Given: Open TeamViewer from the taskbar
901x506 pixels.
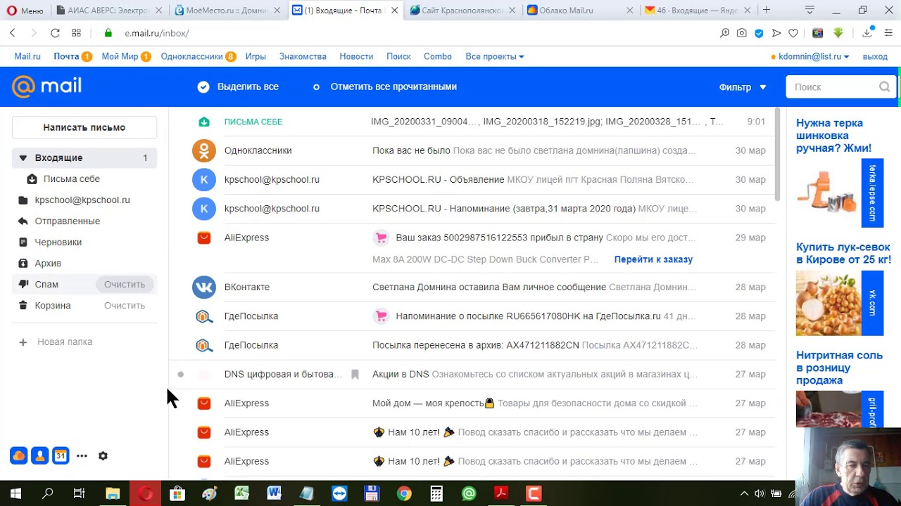Looking at the screenshot, I should coord(339,493).
